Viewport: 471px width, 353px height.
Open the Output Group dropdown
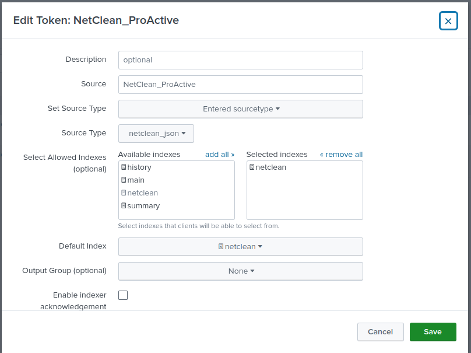[241, 271]
